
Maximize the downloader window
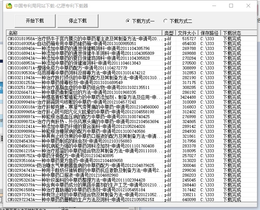231,6
